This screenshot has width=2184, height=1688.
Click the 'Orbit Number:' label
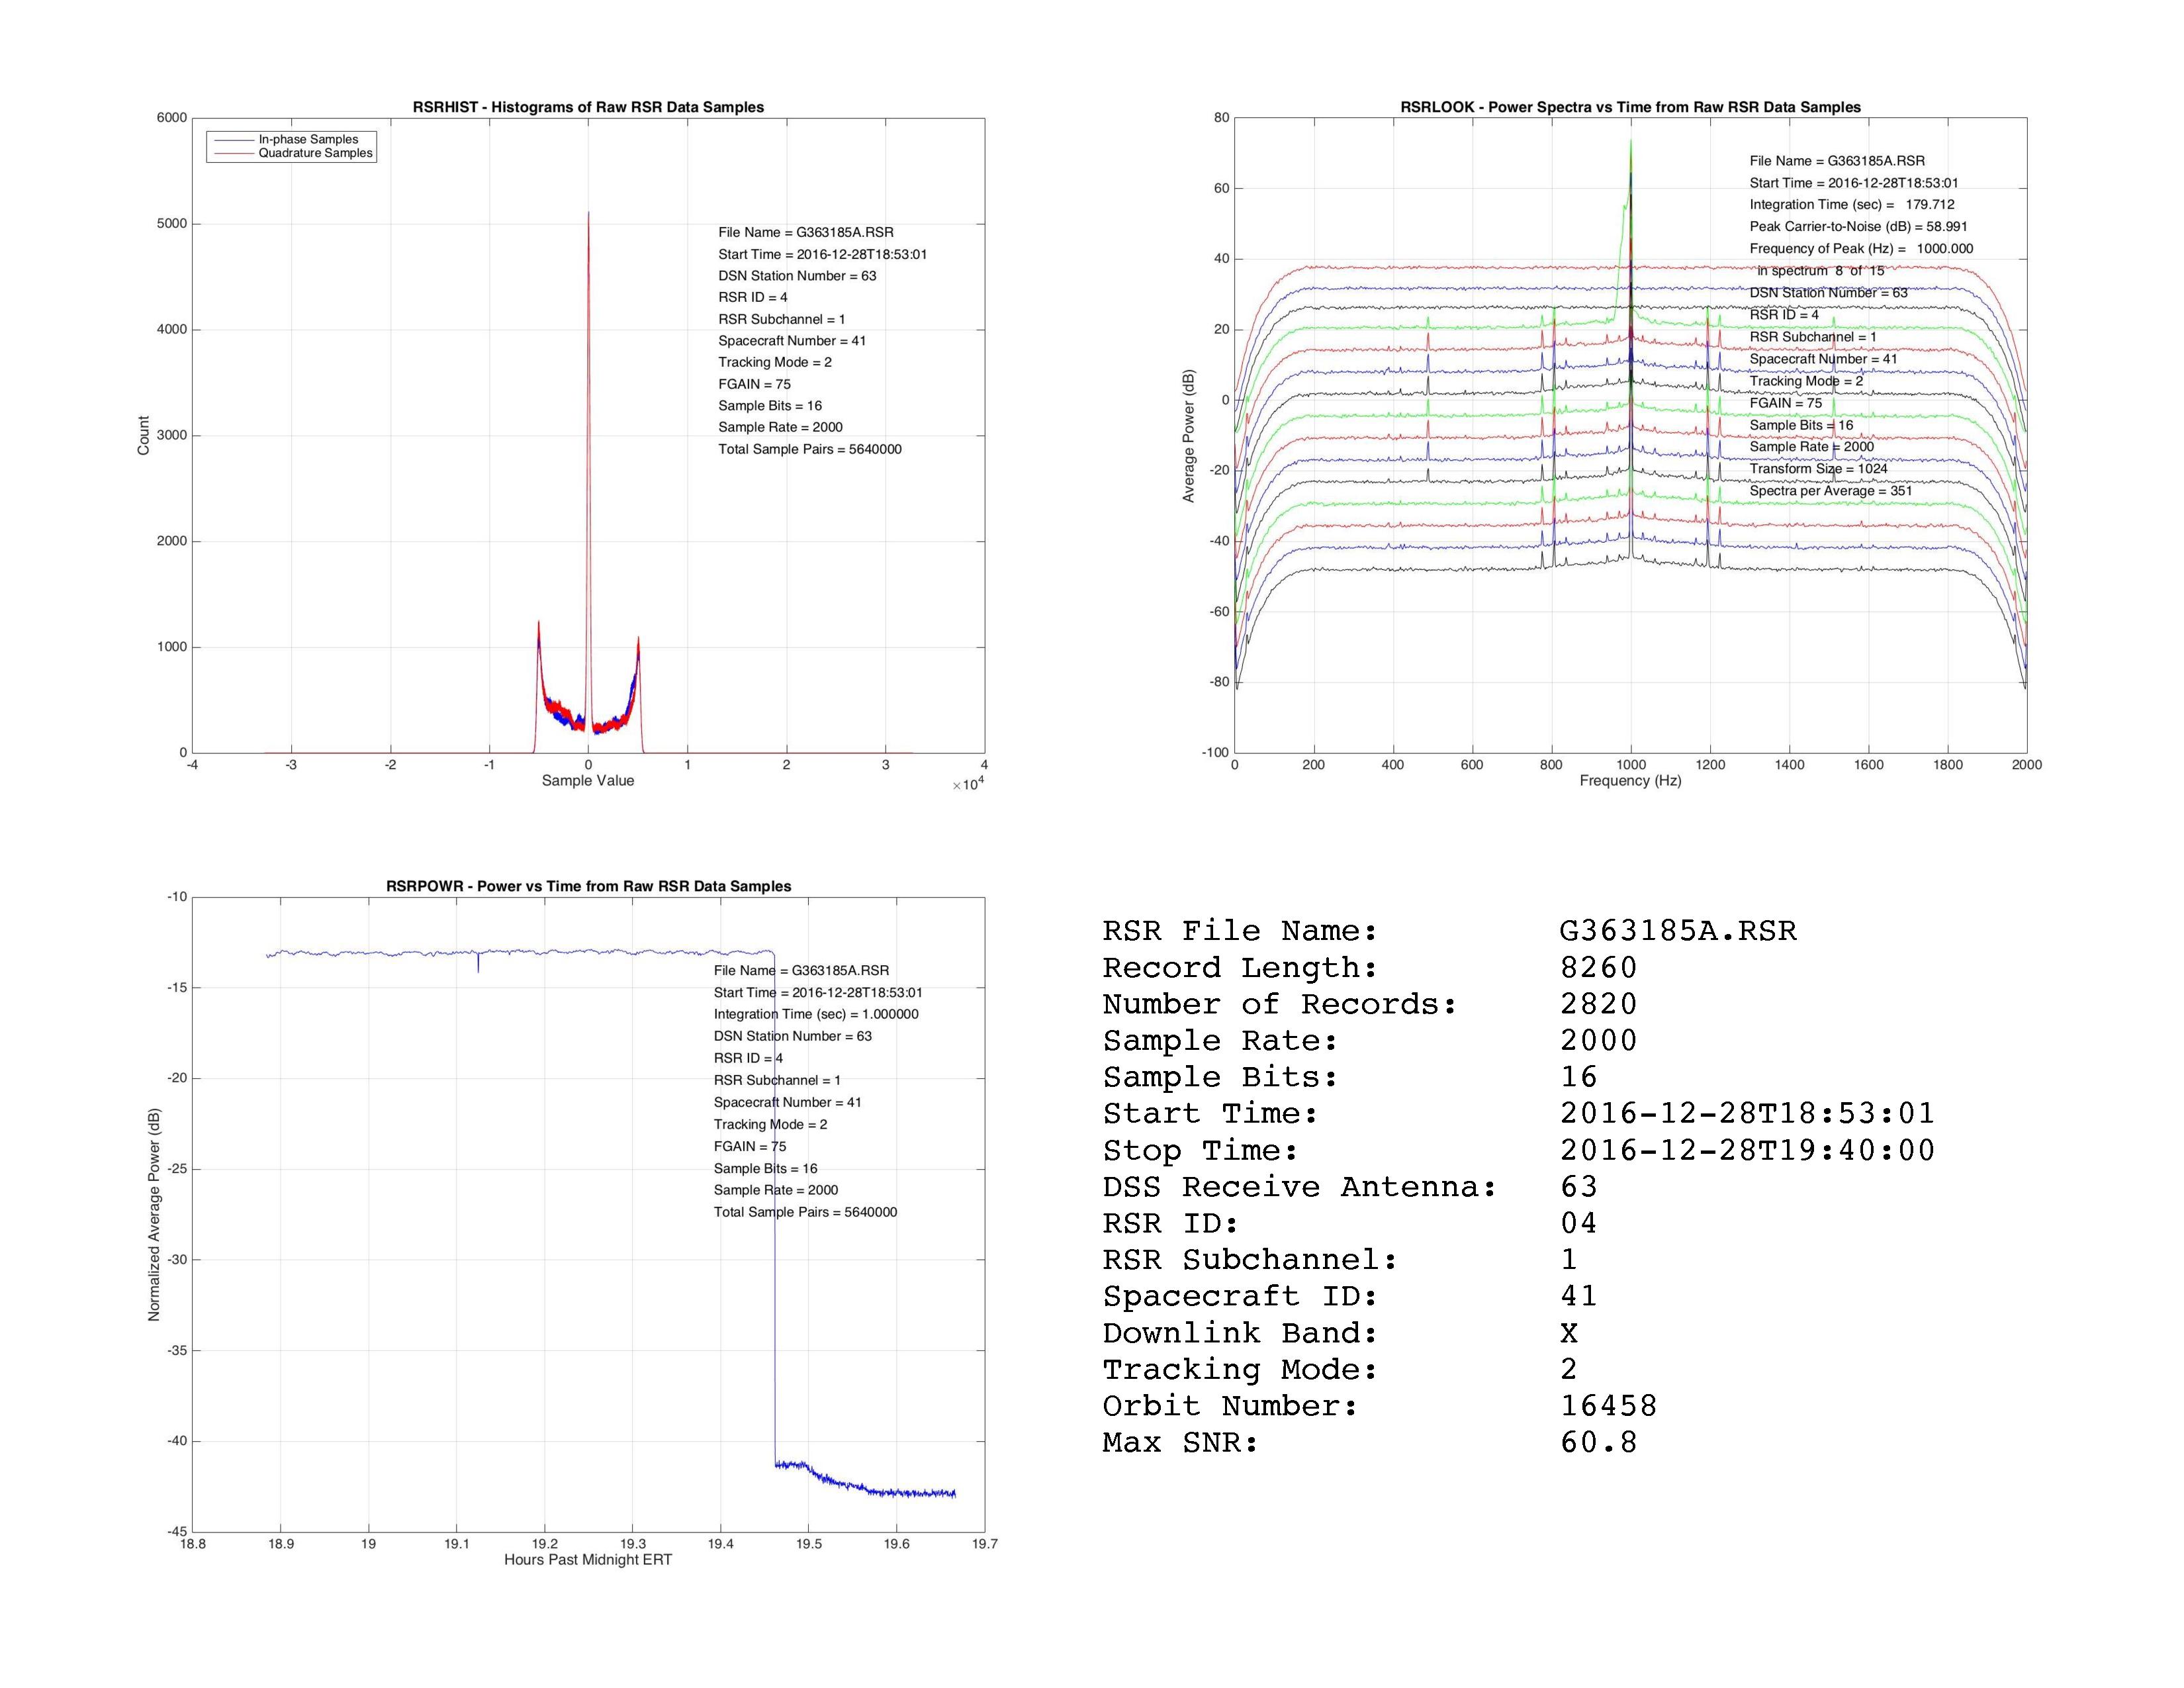[x=1230, y=1406]
